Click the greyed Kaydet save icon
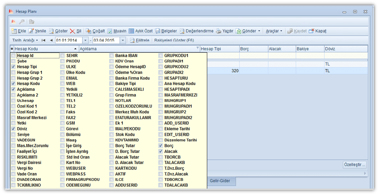Screen dimensions: 379x195 [290, 31]
